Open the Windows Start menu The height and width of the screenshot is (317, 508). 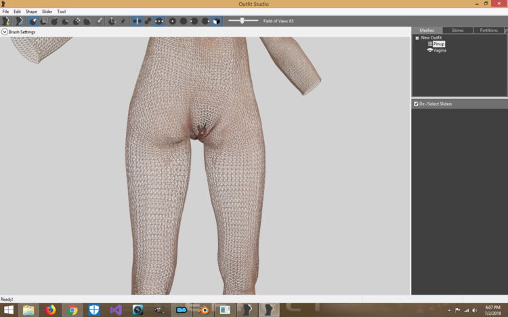coord(8,310)
